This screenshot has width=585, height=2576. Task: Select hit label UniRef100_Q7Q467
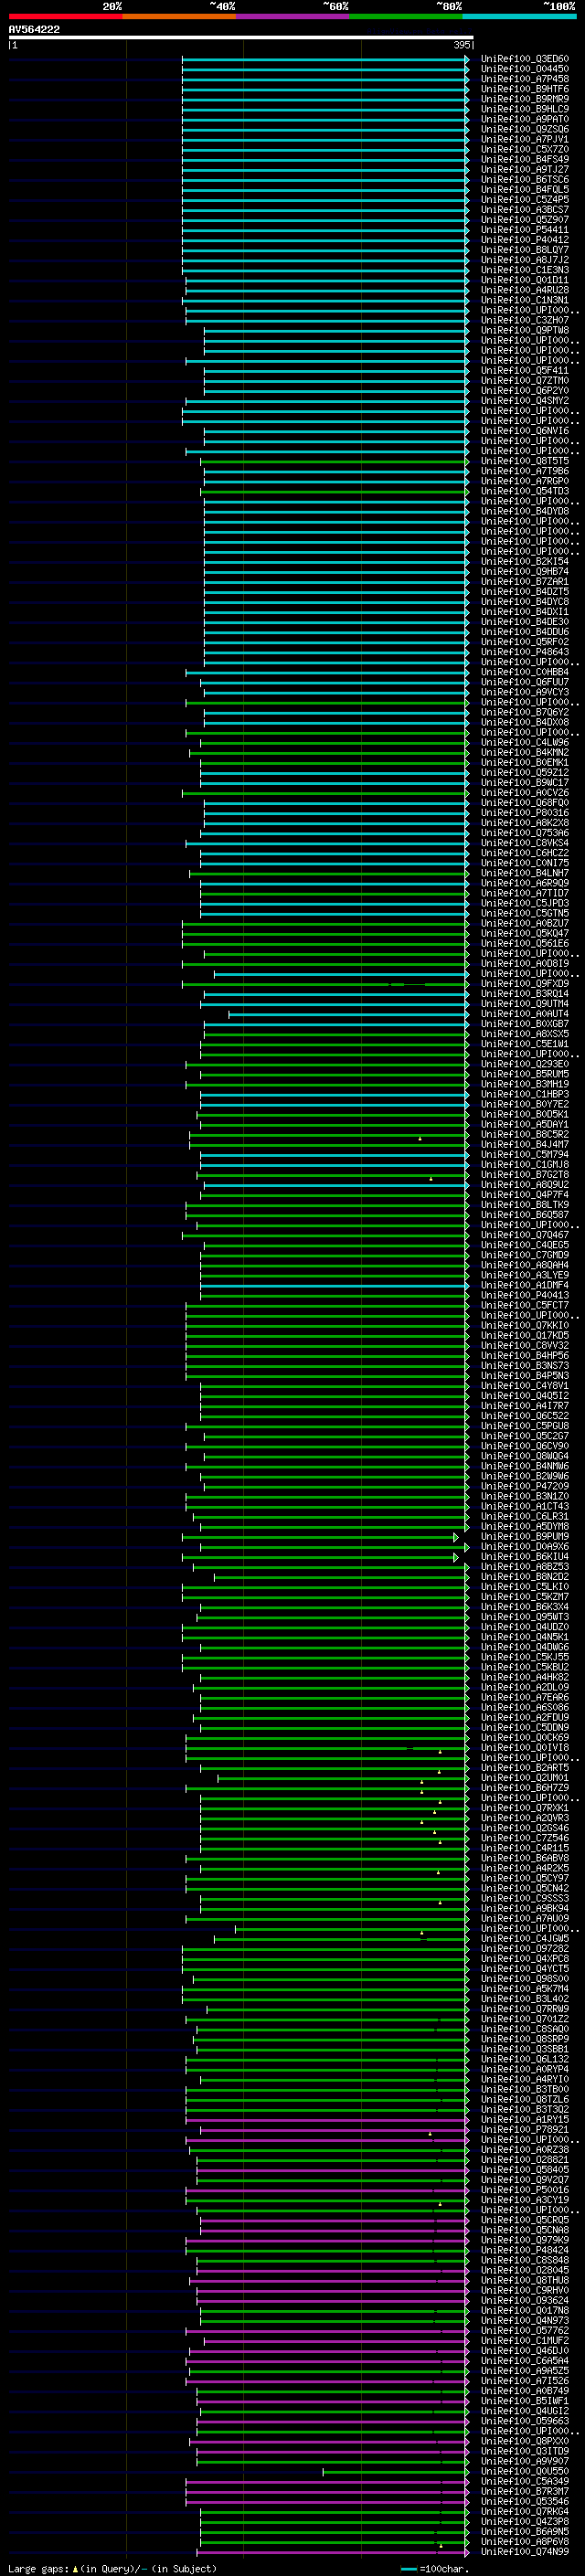pos(525,1235)
